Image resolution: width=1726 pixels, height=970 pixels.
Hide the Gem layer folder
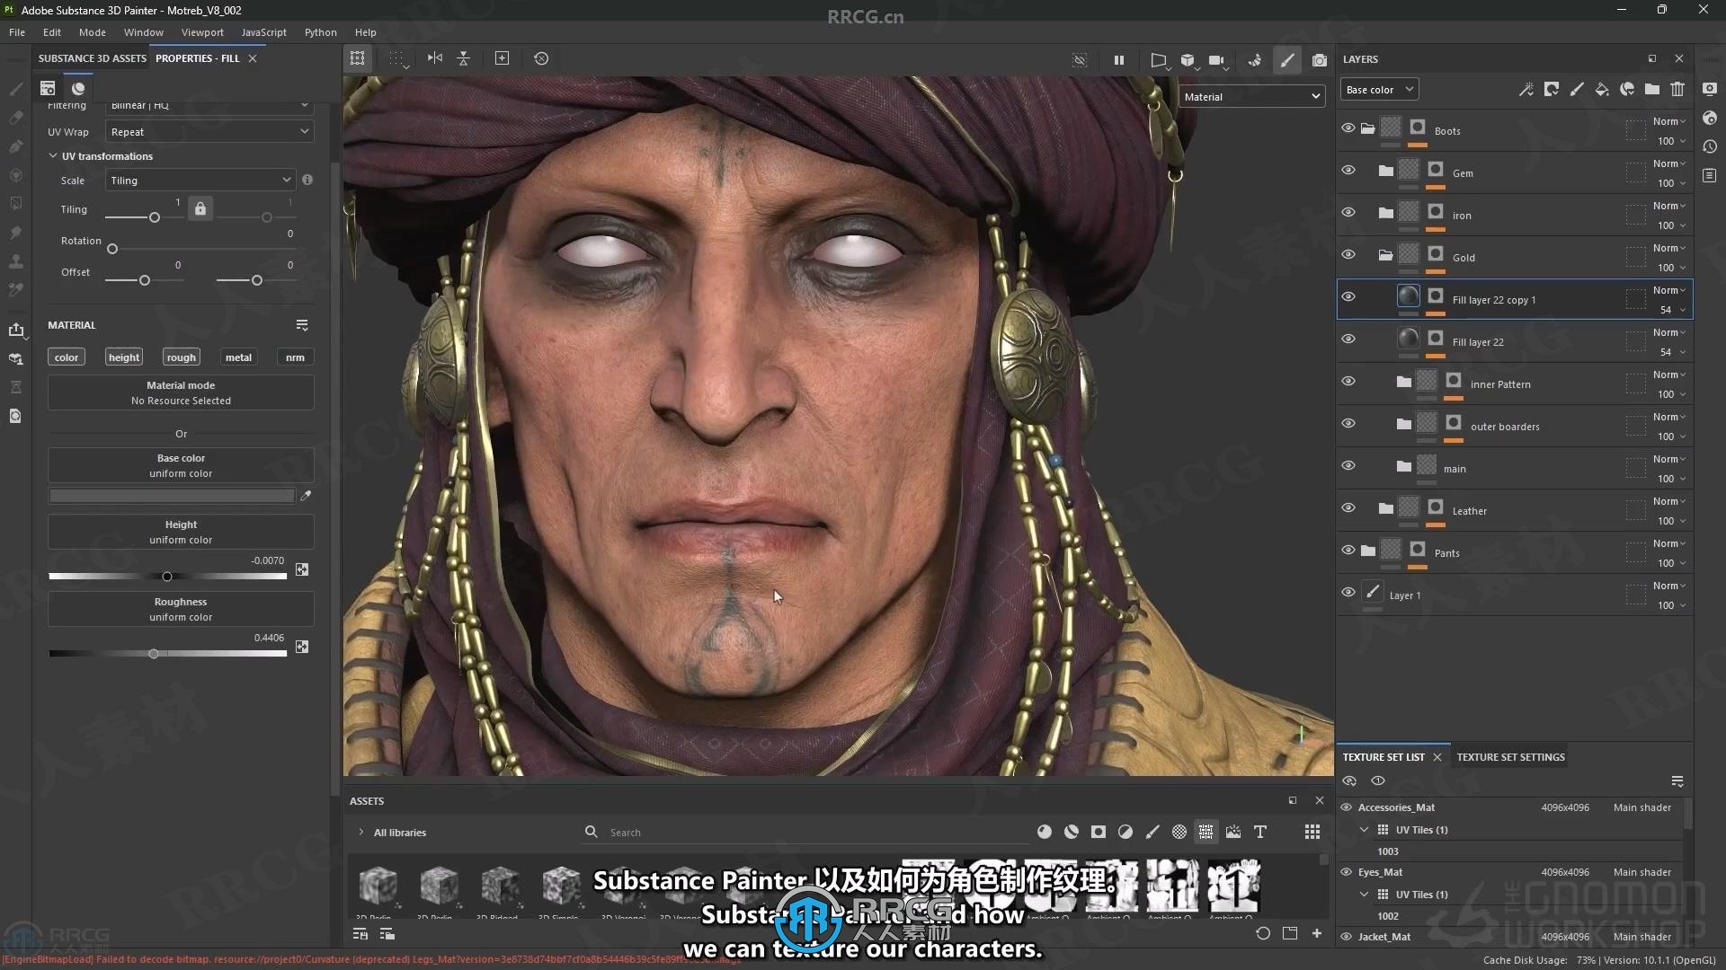(x=1348, y=171)
